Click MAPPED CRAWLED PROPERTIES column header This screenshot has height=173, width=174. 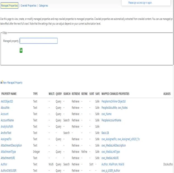pyautogui.click(x=115, y=94)
